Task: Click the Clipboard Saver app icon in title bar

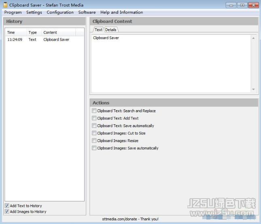Action: tap(5, 5)
